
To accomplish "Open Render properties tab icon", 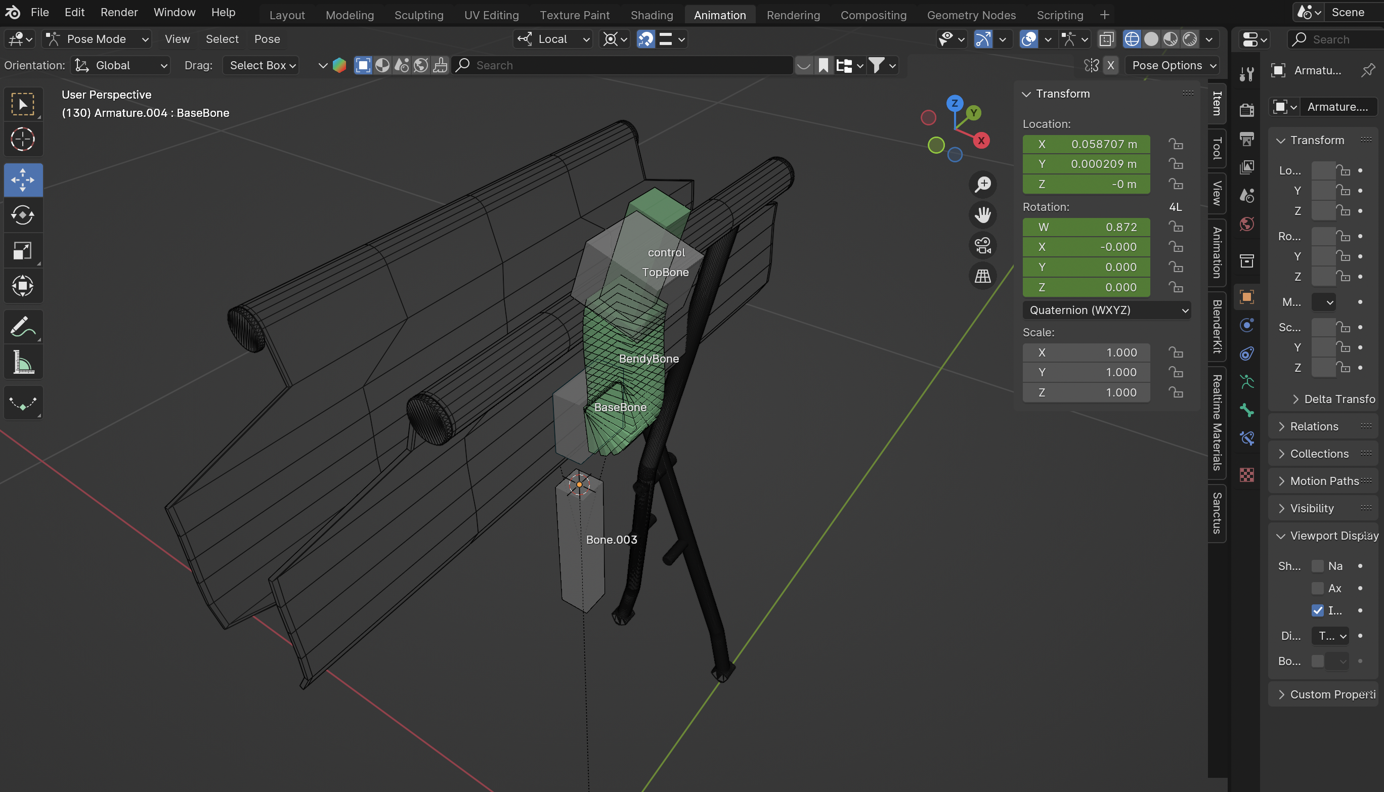I will 1247,109.
